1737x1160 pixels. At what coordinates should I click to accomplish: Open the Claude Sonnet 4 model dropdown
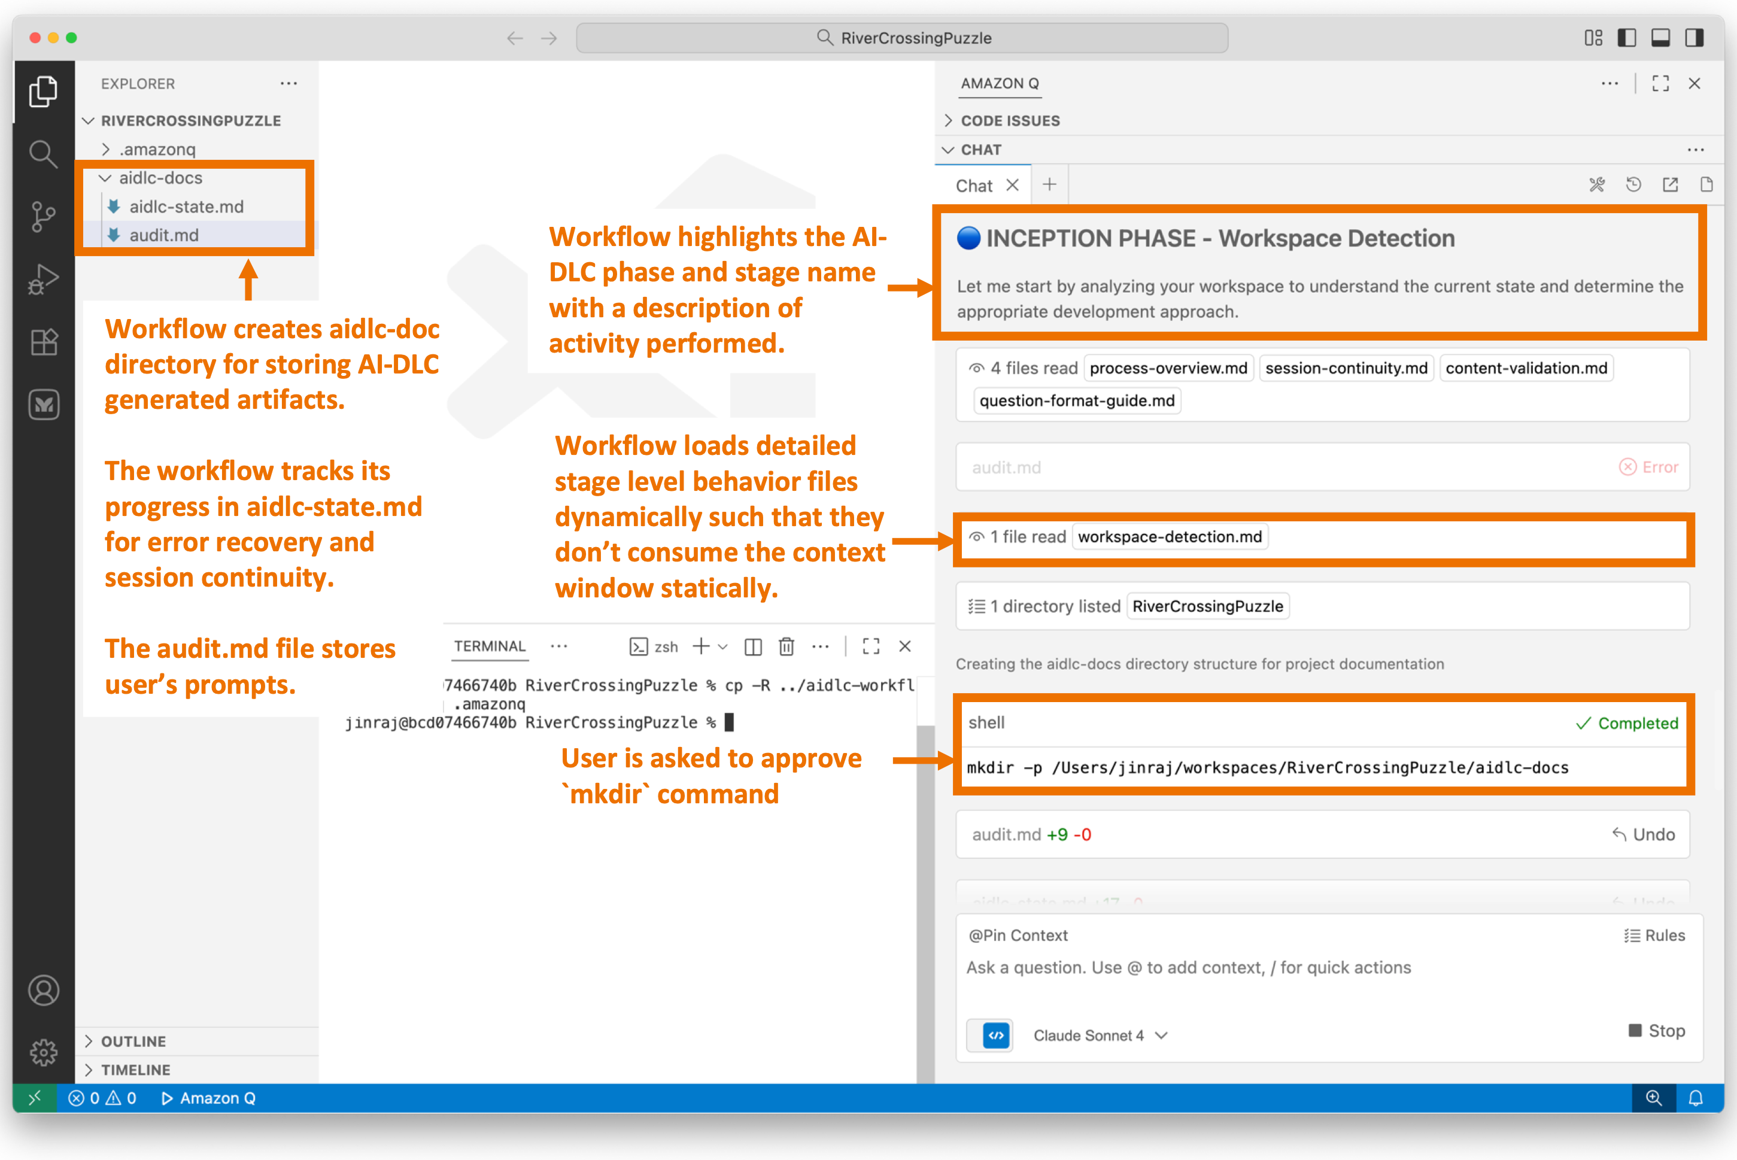[x=1100, y=1035]
